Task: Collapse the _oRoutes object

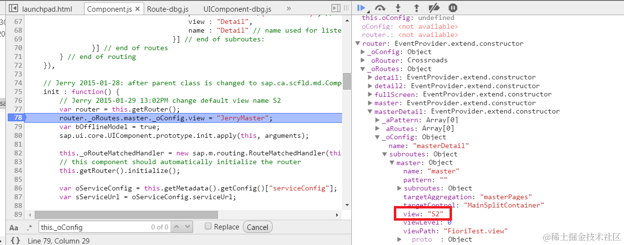Action: point(363,69)
